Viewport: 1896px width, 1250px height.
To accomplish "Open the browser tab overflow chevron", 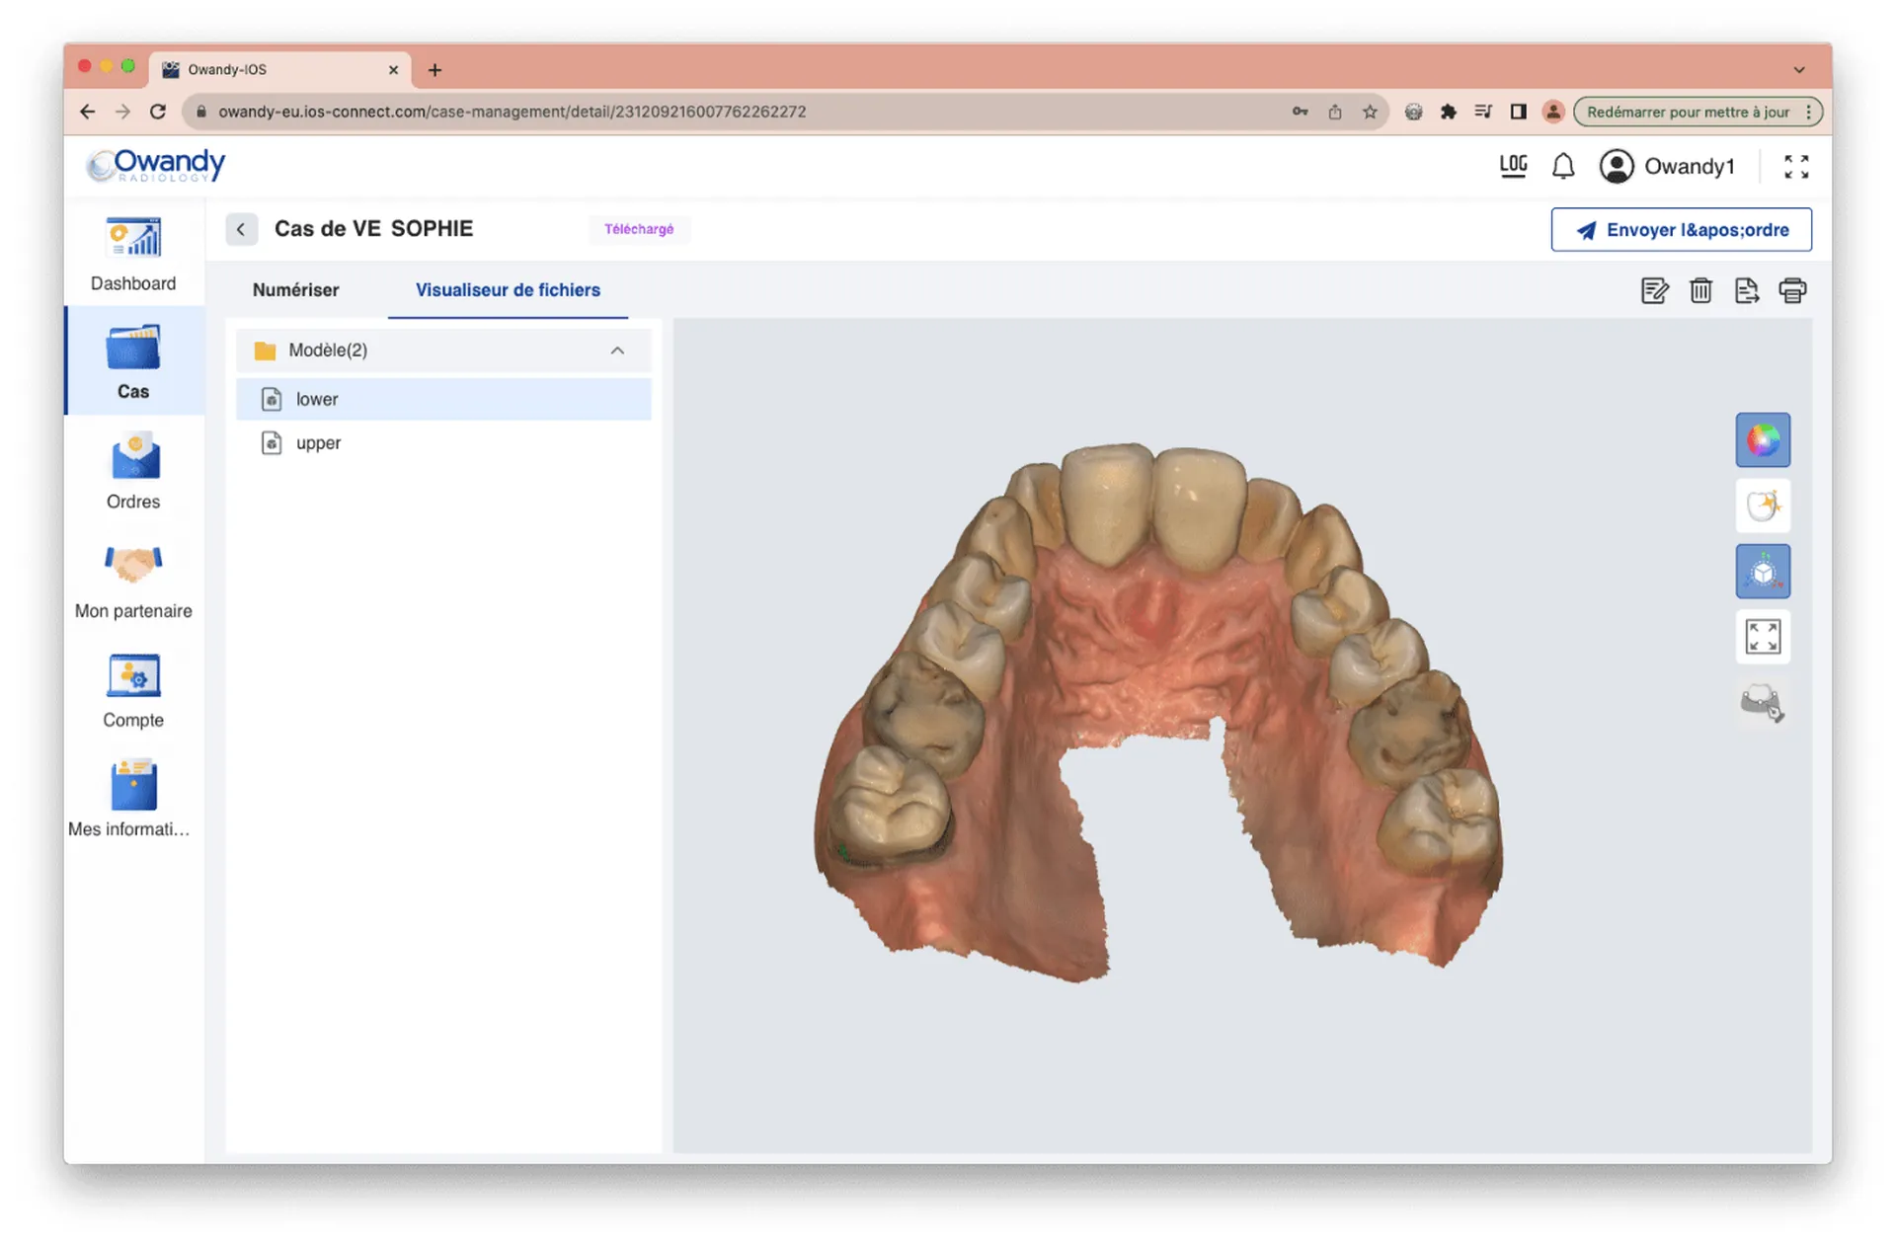I will tap(1799, 69).
